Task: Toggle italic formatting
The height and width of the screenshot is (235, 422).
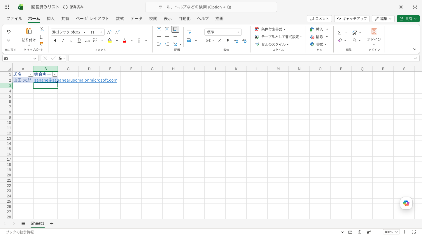Action: pyautogui.click(x=63, y=41)
